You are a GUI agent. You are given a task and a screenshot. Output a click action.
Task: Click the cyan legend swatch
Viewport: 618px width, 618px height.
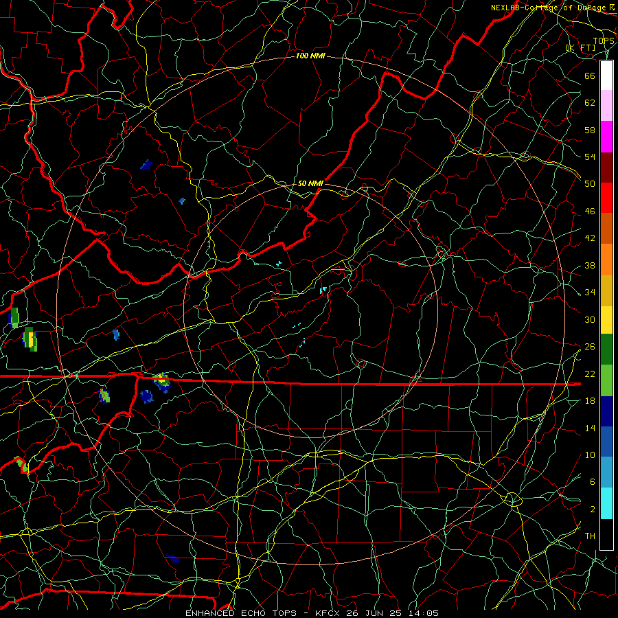(x=606, y=503)
